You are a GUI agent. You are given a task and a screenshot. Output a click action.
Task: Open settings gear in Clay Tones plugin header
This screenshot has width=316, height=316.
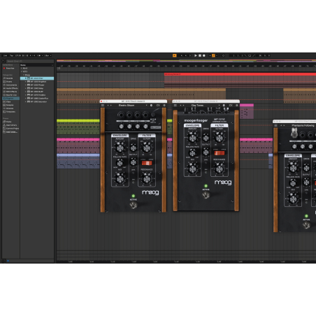(236, 106)
